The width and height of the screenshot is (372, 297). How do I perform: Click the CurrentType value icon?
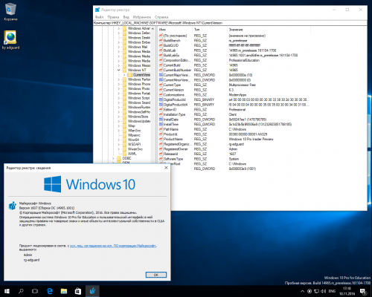pos(161,85)
